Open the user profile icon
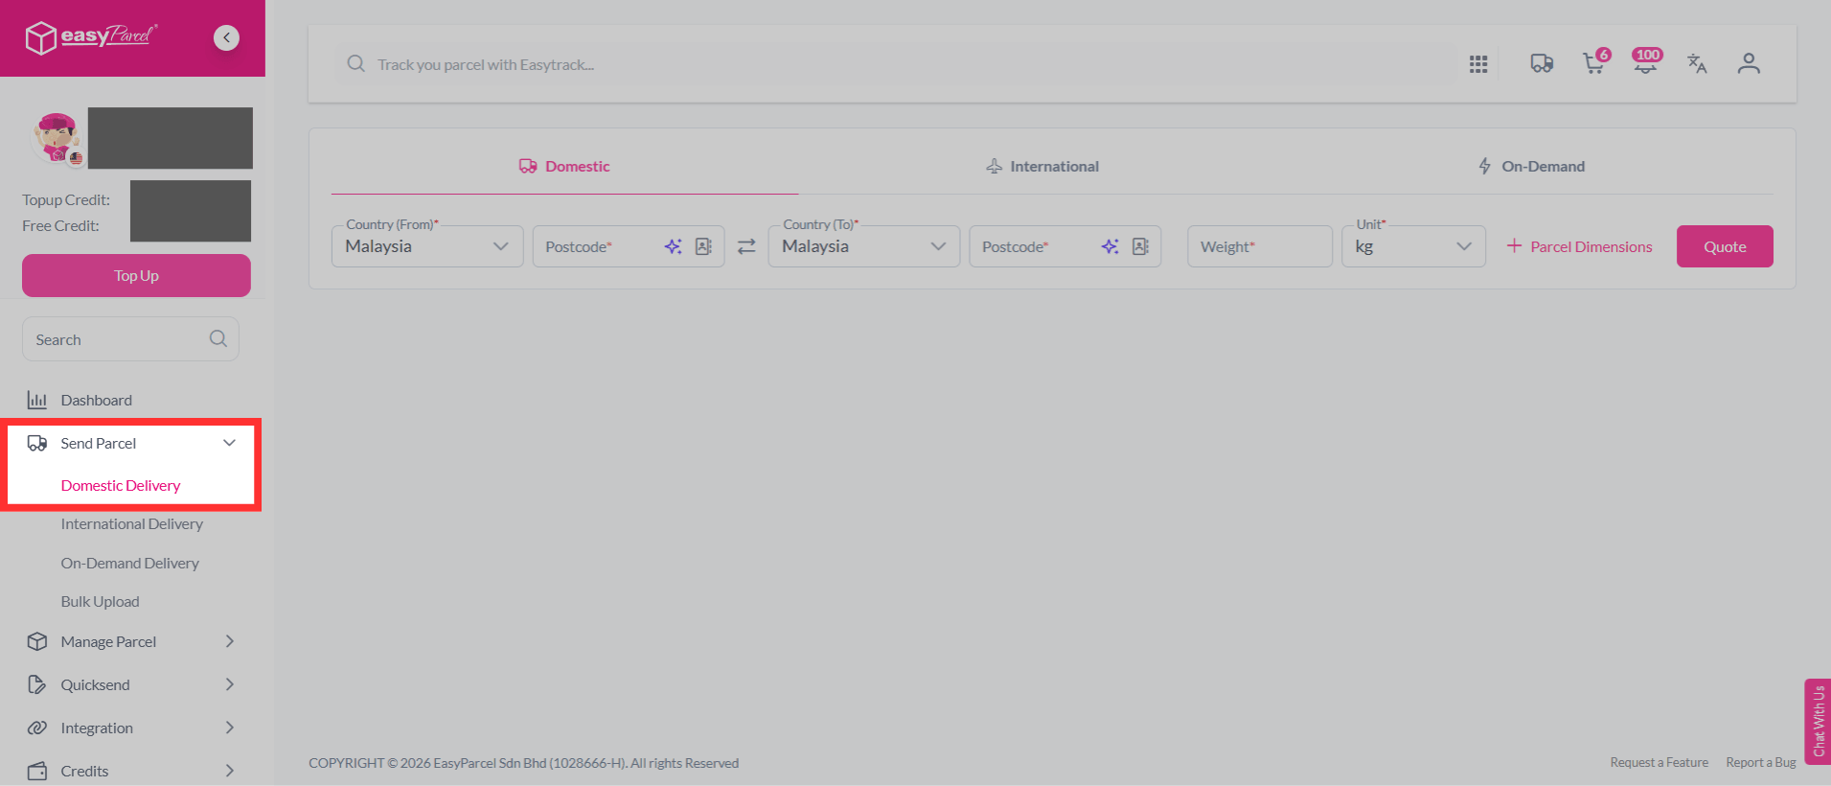1831x786 pixels. pyautogui.click(x=1749, y=63)
